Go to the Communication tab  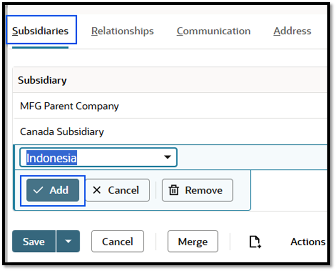click(214, 31)
